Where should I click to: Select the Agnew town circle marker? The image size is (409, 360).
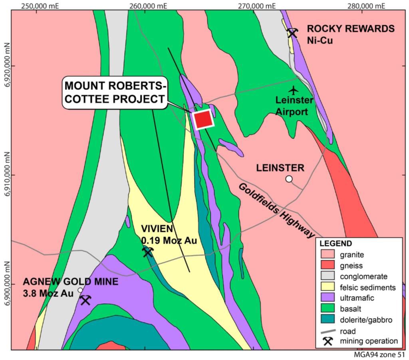point(80,290)
